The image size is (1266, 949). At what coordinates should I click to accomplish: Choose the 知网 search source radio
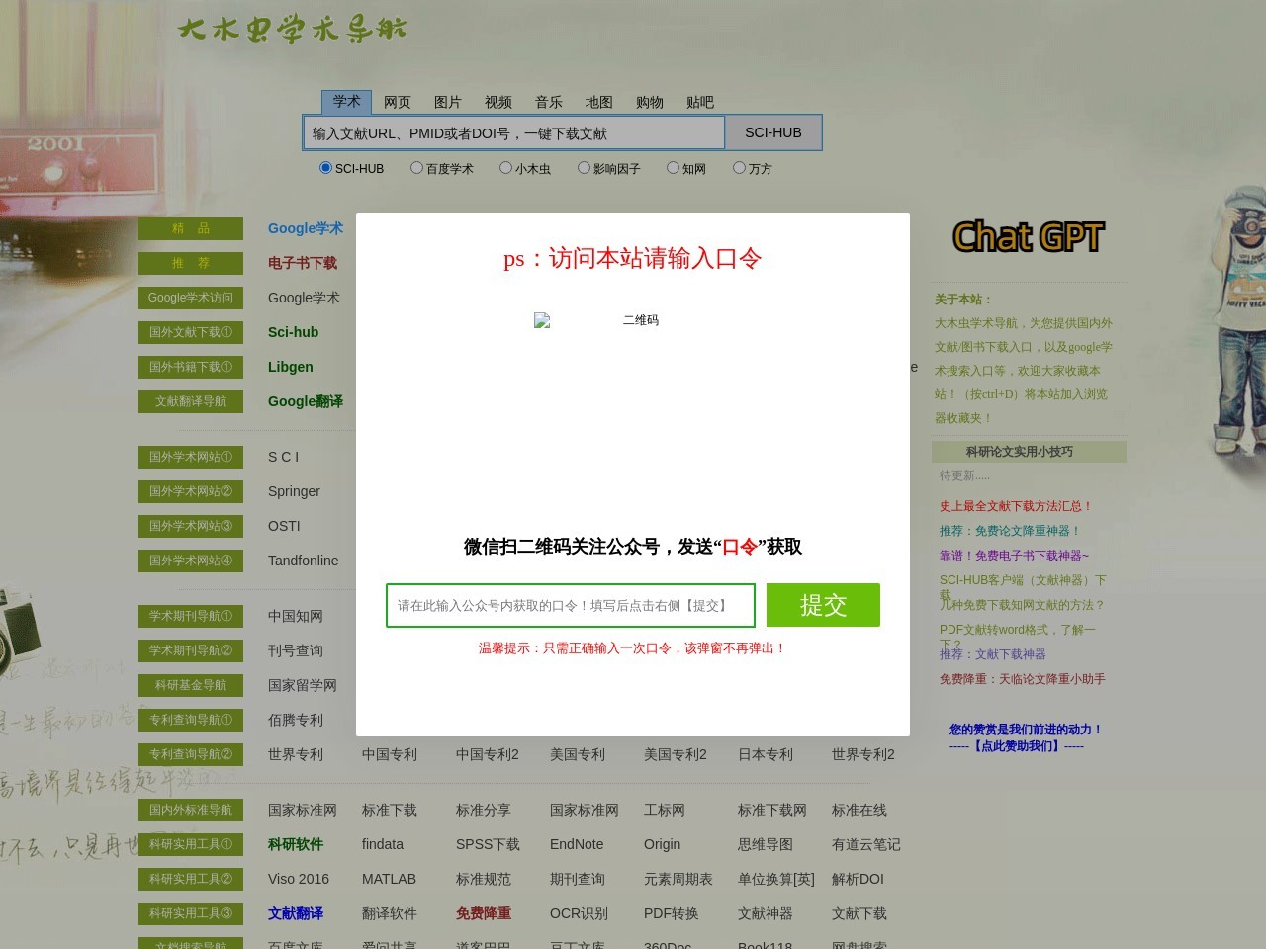pyautogui.click(x=673, y=168)
